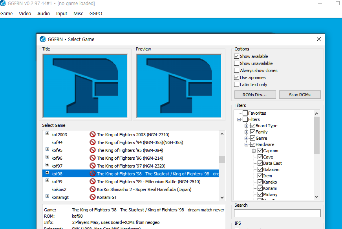Select the kof94 game row
The image size is (342, 229).
point(130,142)
